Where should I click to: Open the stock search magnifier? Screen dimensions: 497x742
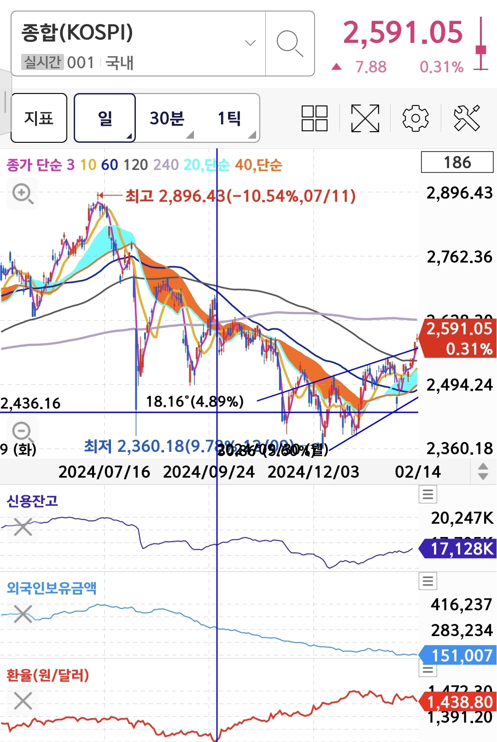[x=290, y=43]
